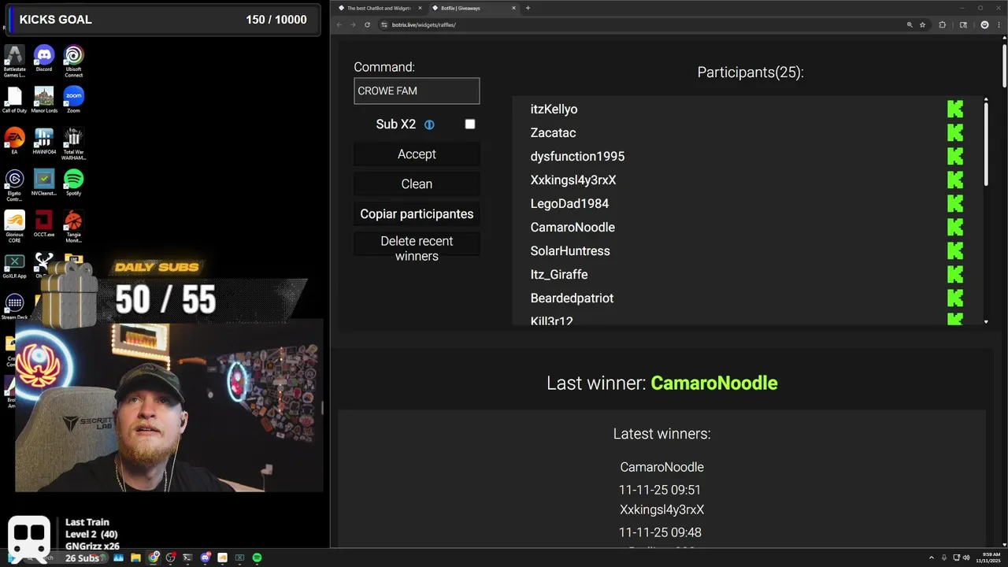Open NVCleanstall desktop shortcut
Screen dimensions: 1008x567
pos(44,183)
